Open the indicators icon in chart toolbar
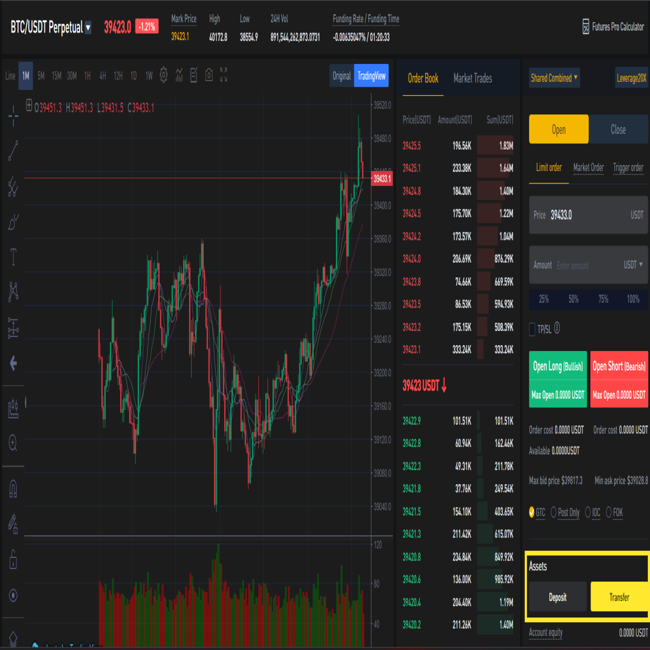The width and height of the screenshot is (650, 650). pos(179,75)
